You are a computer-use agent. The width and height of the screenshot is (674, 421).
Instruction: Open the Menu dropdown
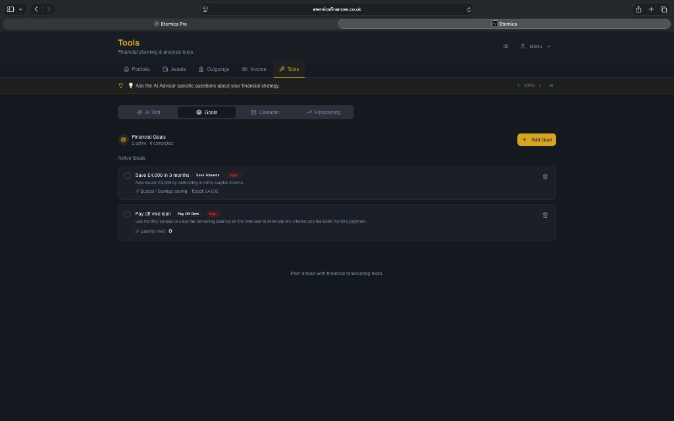click(x=535, y=46)
